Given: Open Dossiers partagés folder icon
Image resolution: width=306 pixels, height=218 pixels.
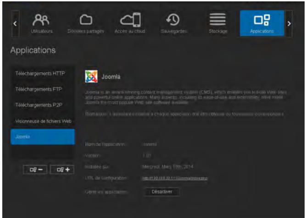Looking at the screenshot, I should (x=86, y=20).
